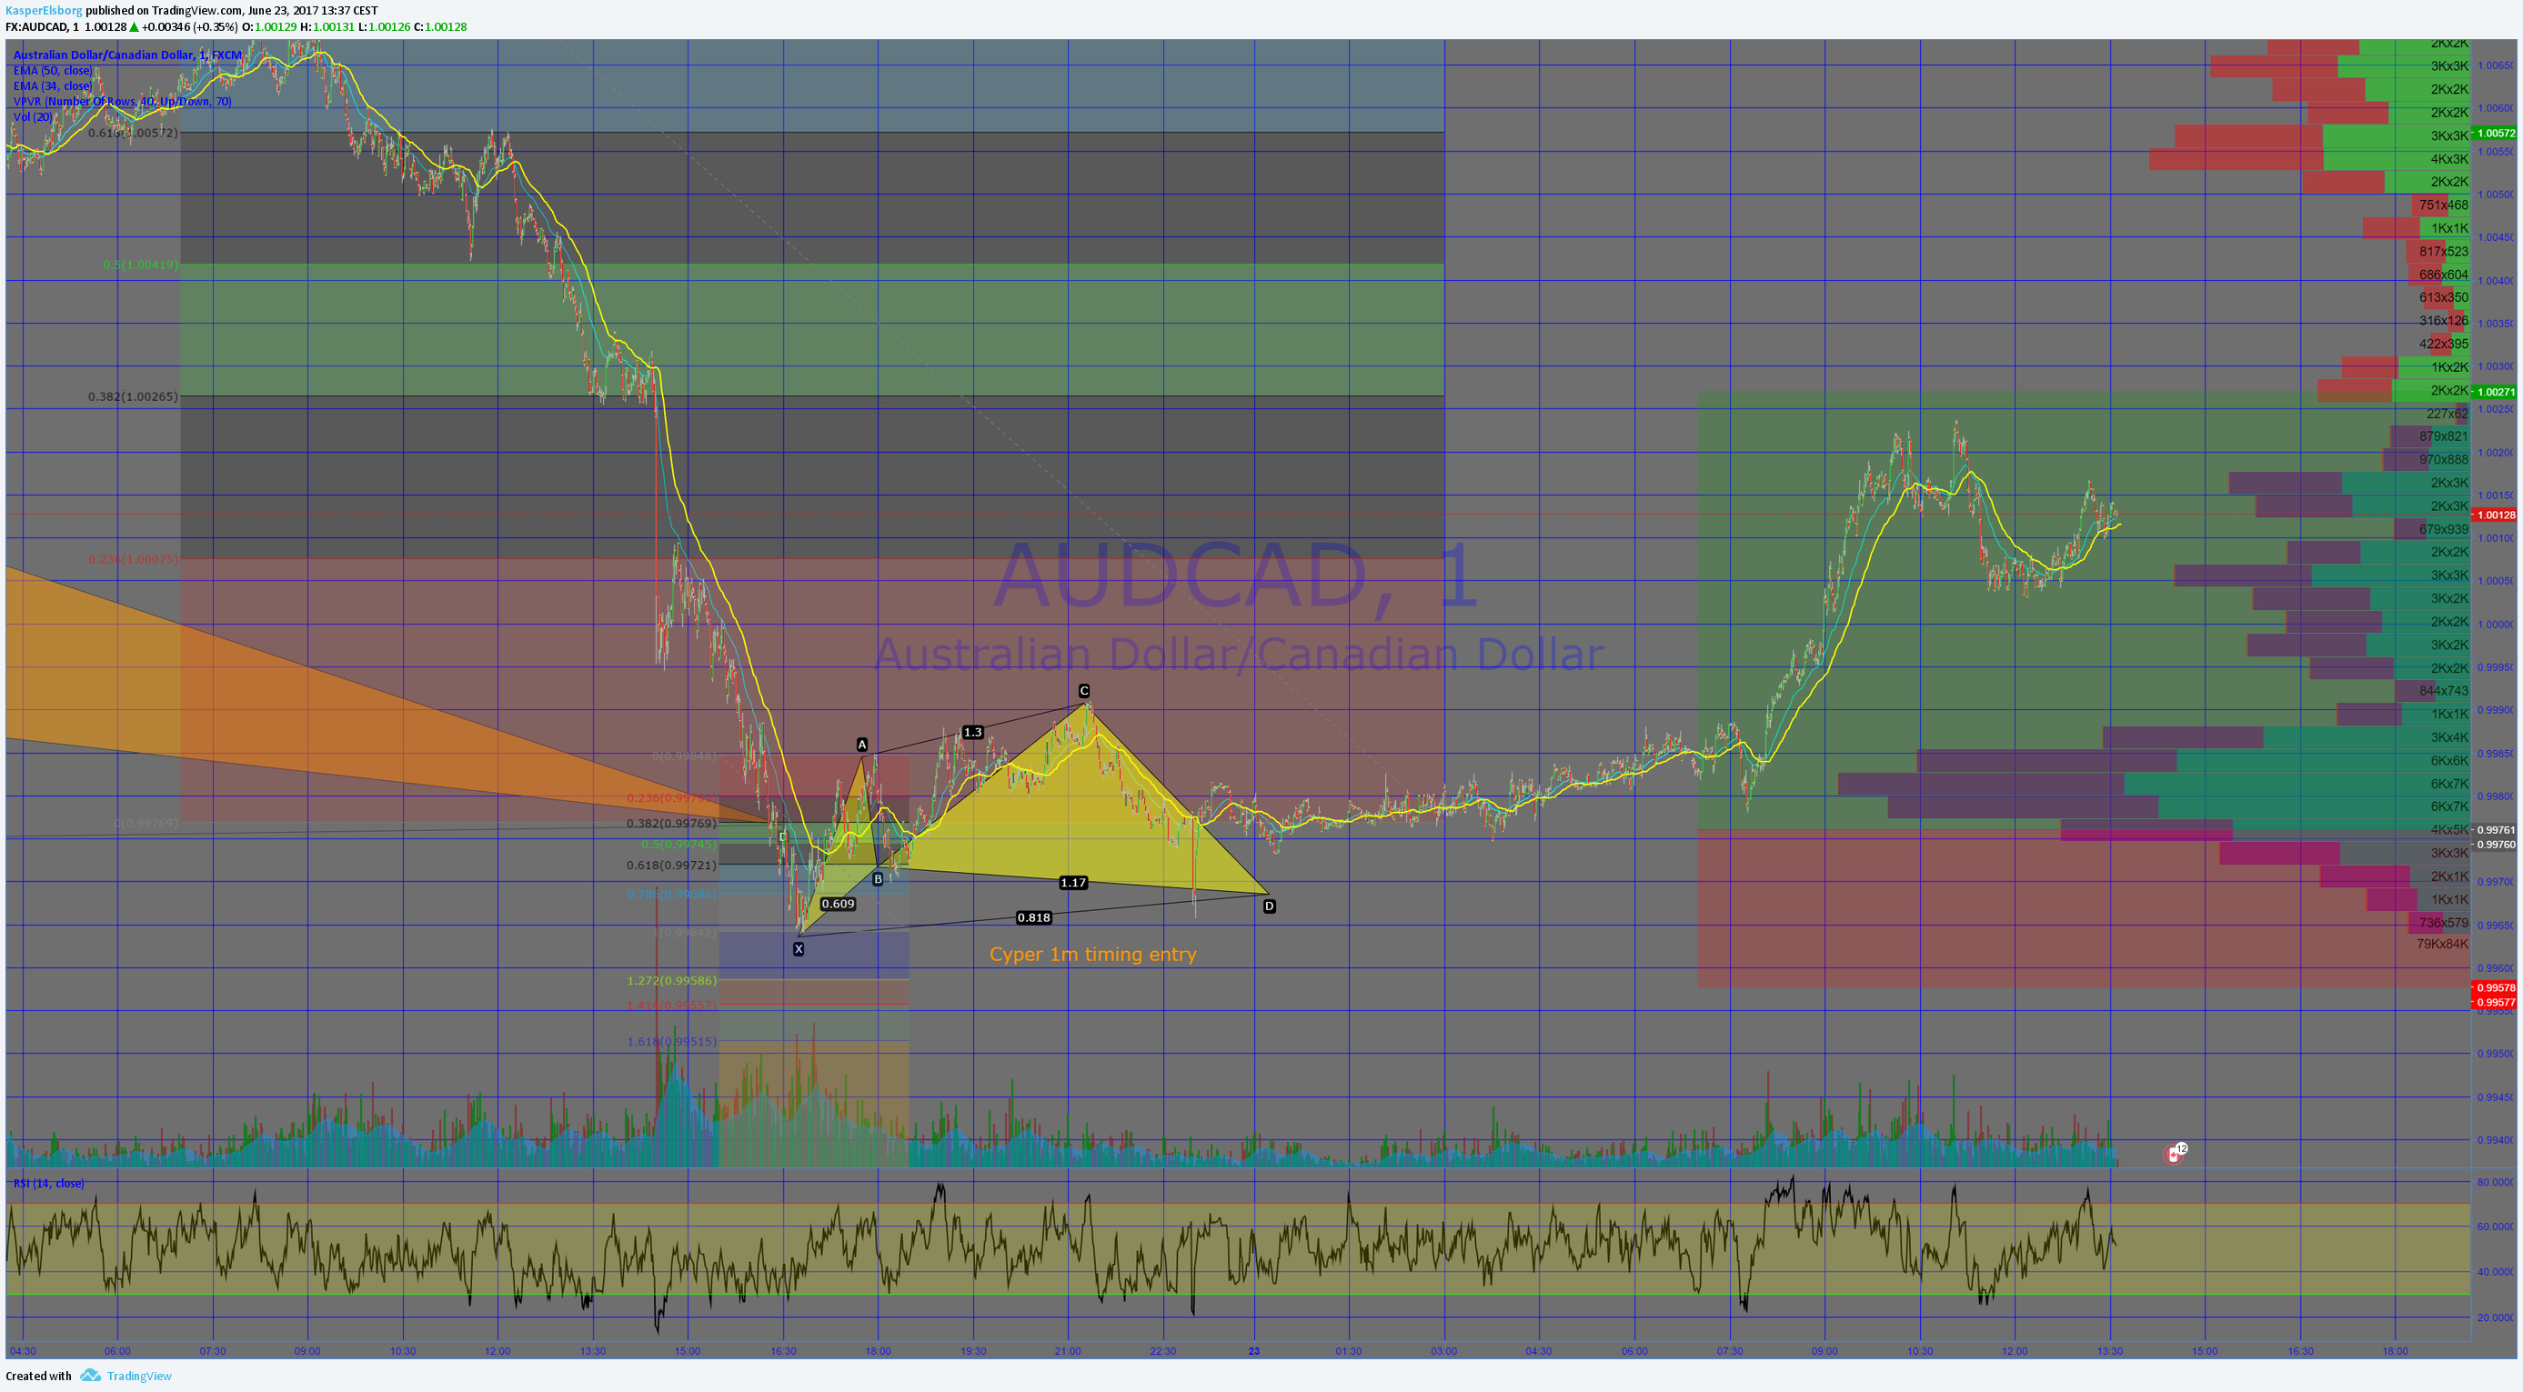
Task: Click the bold 23 date marker on time axis
Action: 1254,1351
